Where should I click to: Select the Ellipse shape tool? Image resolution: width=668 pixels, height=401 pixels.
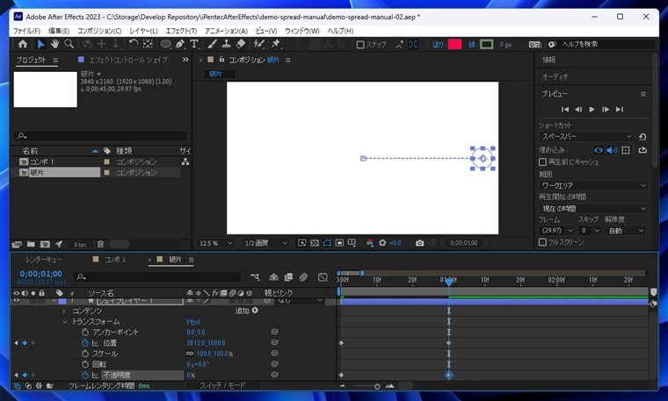166,44
